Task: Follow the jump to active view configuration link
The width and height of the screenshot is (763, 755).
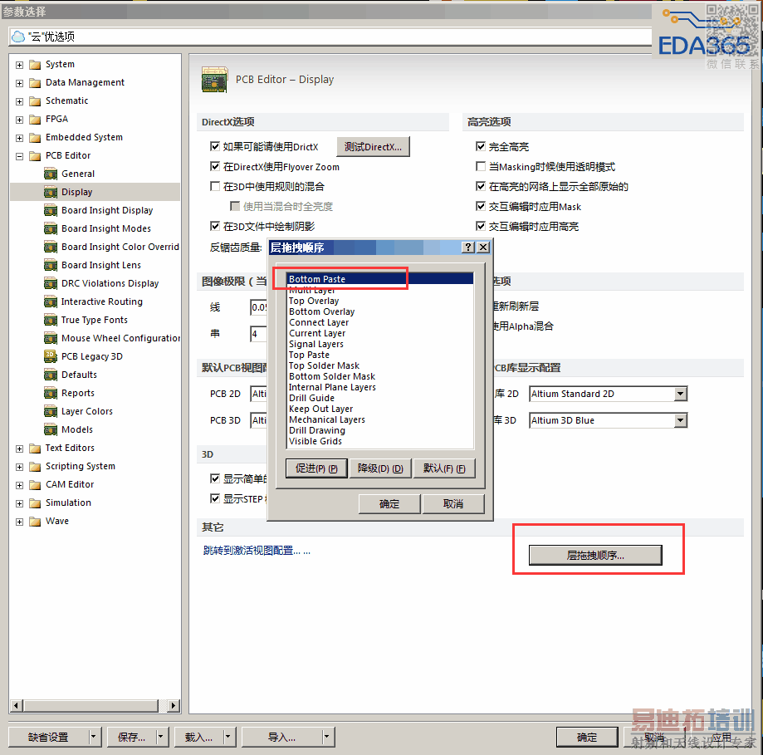Action: [257, 551]
